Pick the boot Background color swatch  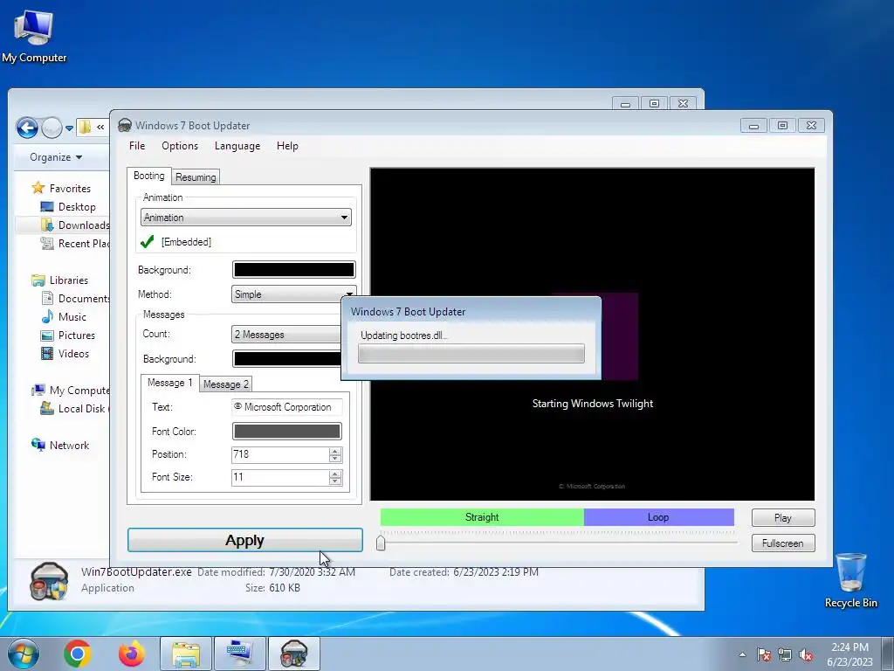pos(293,269)
